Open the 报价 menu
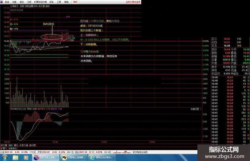 pyautogui.click(x=22, y=2)
